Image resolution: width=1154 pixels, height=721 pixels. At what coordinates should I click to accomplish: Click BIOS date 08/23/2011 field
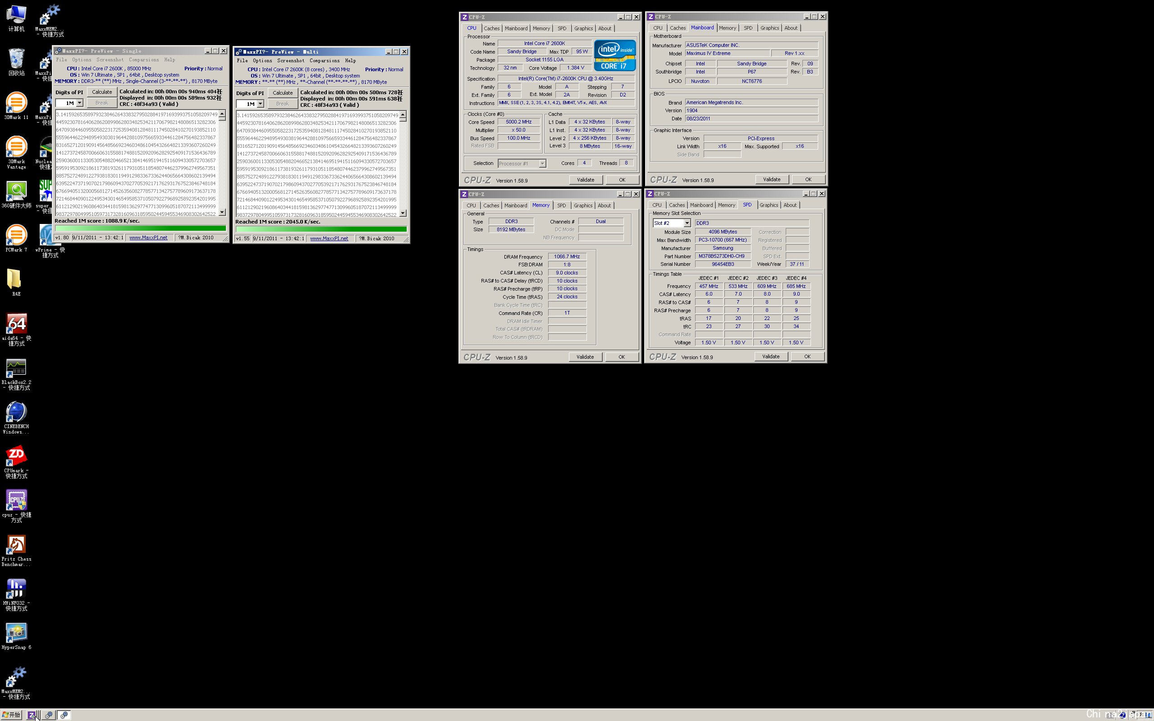click(751, 119)
